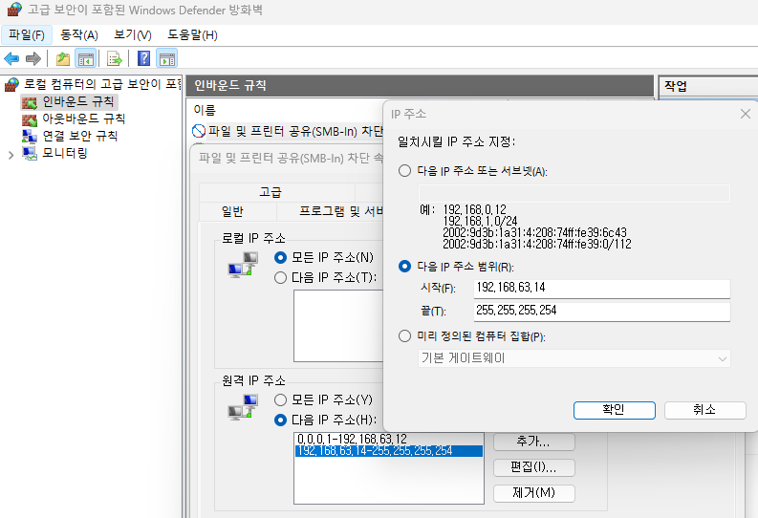Screen dimensions: 758x518
Task: Click the firewall app icon in title bar
Action: click(14, 10)
